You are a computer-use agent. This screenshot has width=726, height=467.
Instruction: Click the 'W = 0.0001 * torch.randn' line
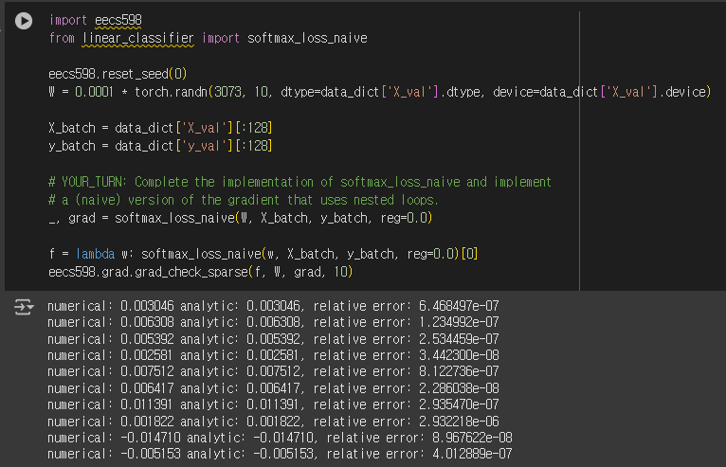tap(380, 92)
